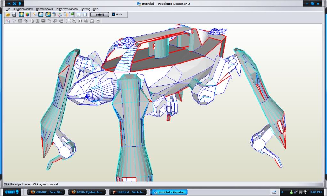Open the Setting menu
Viewport: 327px width, 196px height.
[86, 9]
